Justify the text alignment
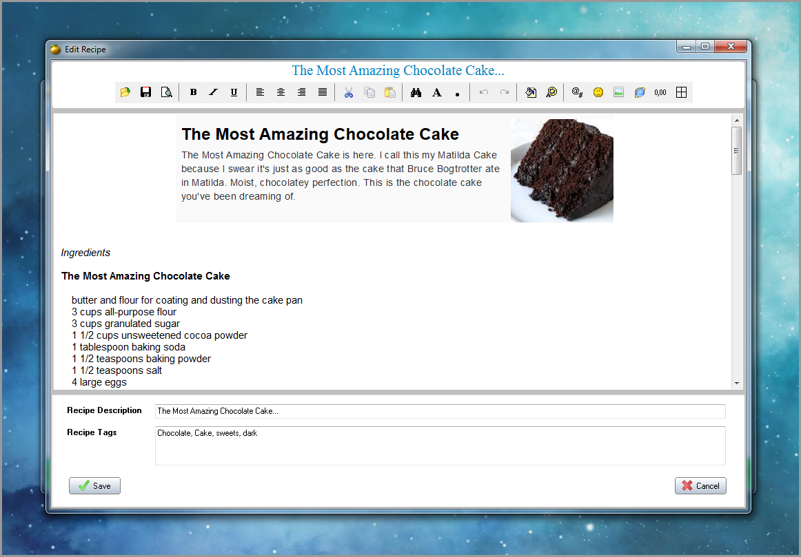The height and width of the screenshot is (557, 801). point(322,92)
